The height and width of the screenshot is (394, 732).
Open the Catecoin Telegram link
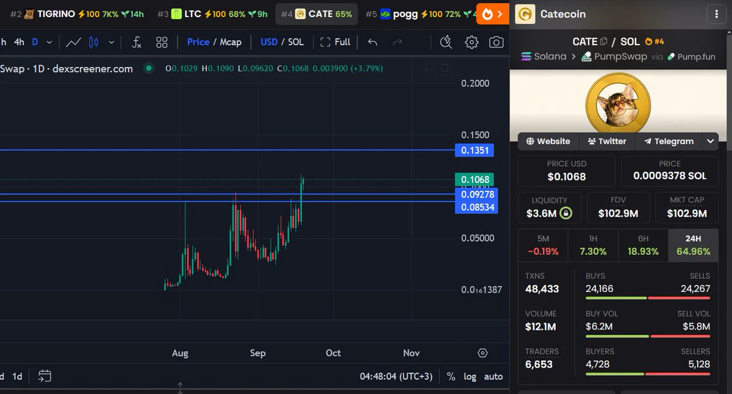coord(668,141)
